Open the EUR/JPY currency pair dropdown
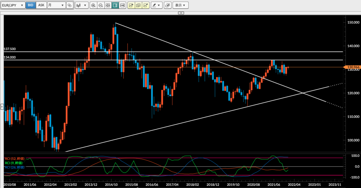Image resolution: width=361 pixels, height=188 pixels. (13, 5)
